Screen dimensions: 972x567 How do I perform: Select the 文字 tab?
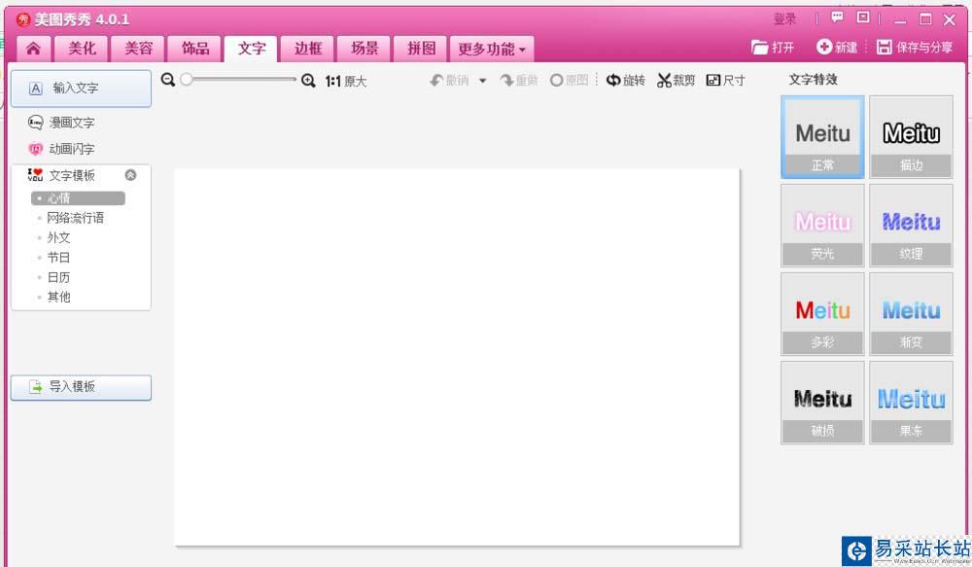[251, 49]
